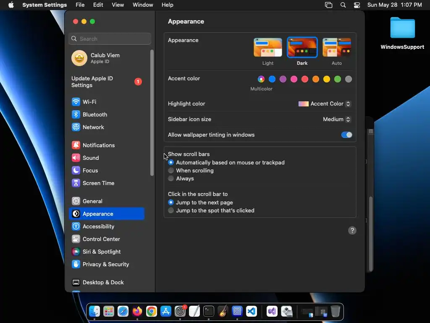Launch Firefox from the Dock
430x323 pixels.
pos(137,312)
